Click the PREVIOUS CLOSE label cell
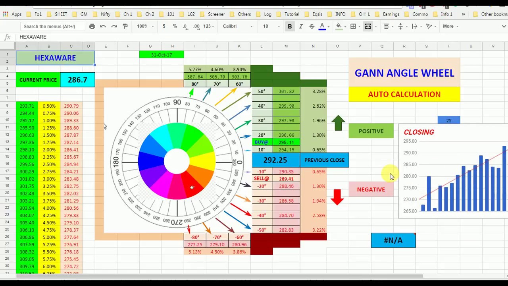Image resolution: width=508 pixels, height=286 pixels. [324, 160]
